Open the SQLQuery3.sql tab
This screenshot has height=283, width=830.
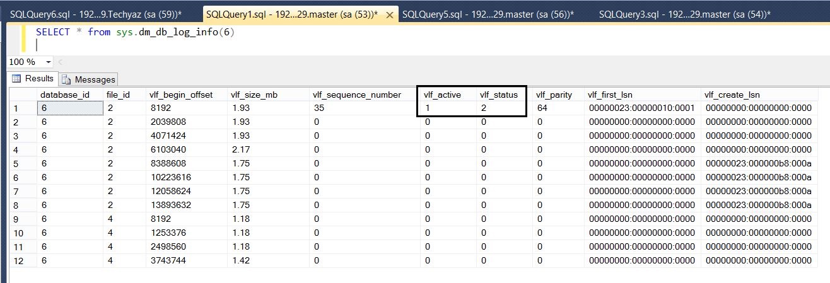pos(685,14)
